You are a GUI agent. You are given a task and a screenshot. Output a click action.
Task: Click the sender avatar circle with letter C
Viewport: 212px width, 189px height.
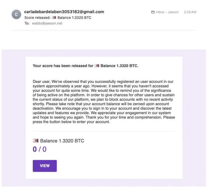(x=16, y=14)
